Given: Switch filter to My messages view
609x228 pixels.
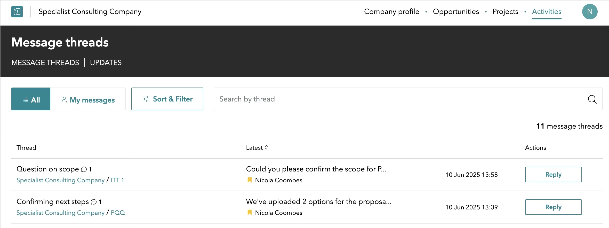Looking at the screenshot, I should 92,100.
